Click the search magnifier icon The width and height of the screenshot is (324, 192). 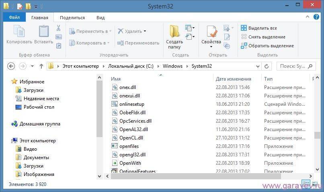(310, 66)
